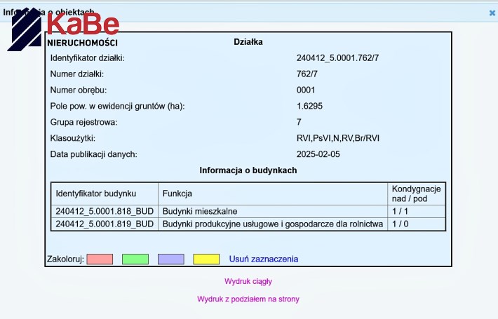Click the 1 / 0 storeys cell
The image size is (498, 319).
417,224
